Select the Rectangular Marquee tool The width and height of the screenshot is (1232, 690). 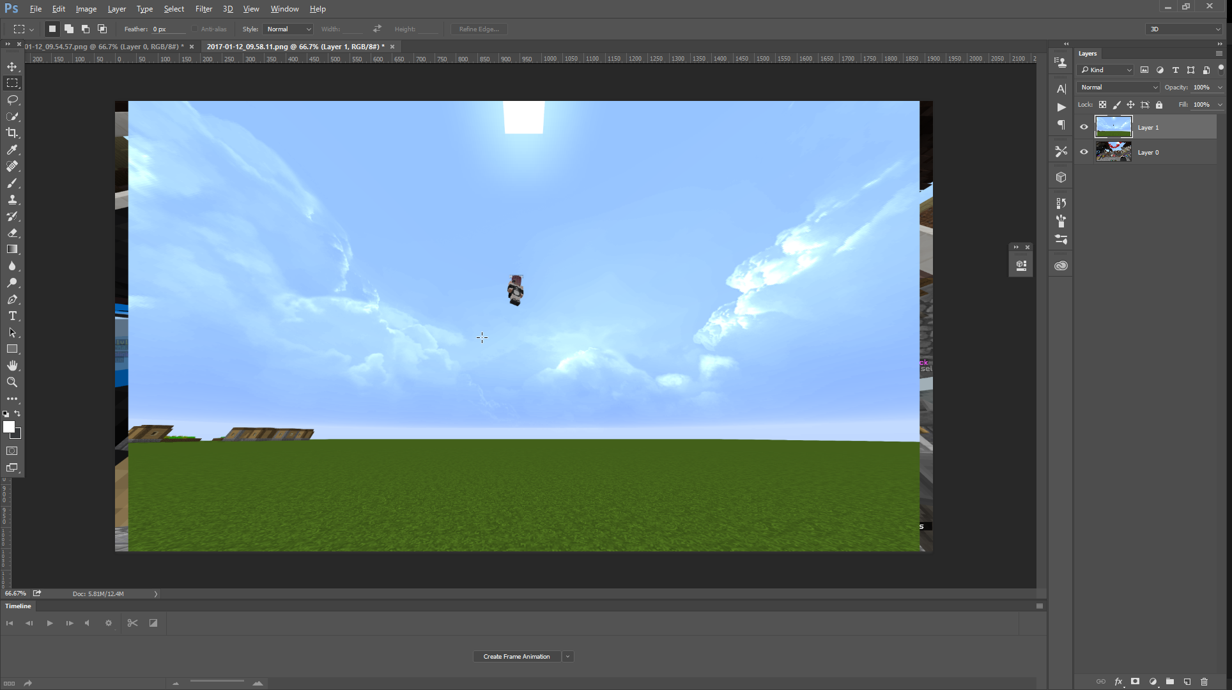click(12, 83)
